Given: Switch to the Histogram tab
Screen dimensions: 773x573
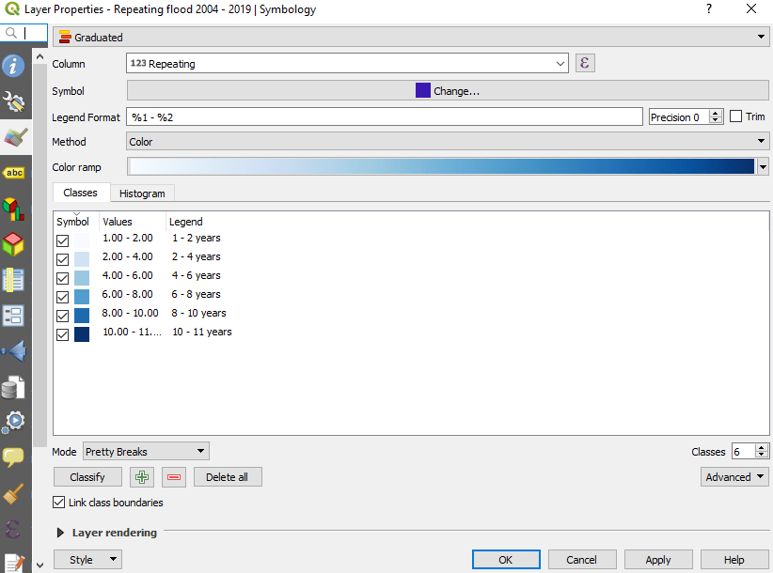Looking at the screenshot, I should point(142,194).
